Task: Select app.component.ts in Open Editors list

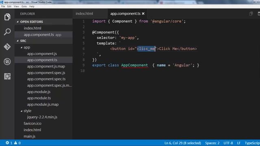Action: point(44,34)
